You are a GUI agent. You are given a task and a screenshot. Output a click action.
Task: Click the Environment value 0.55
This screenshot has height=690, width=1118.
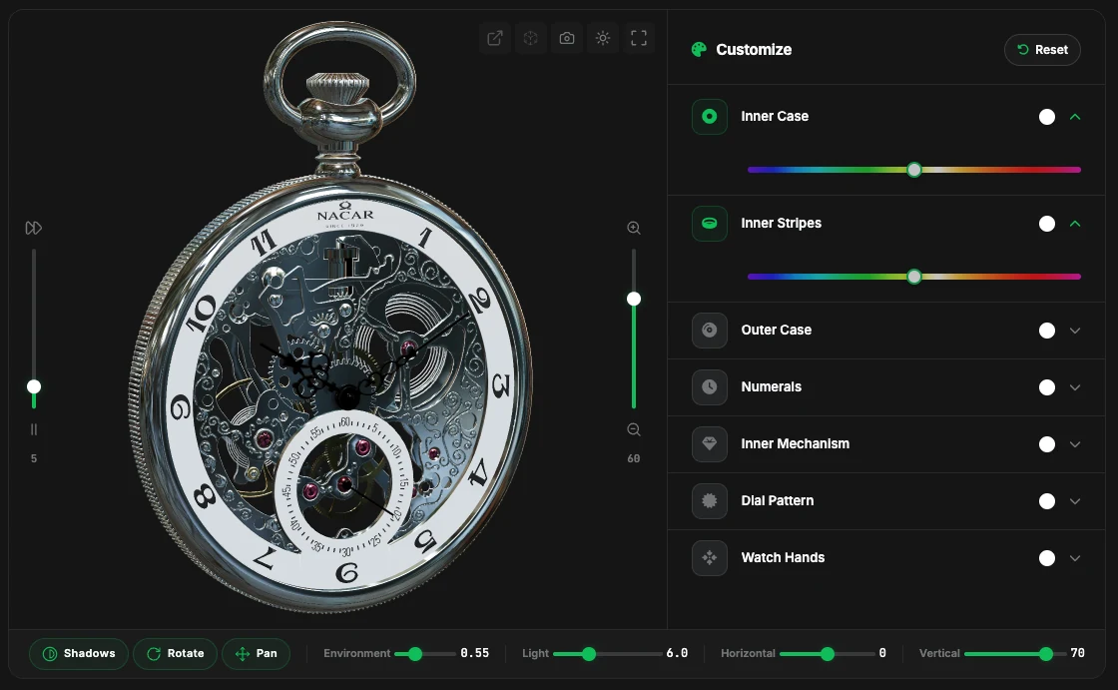click(x=475, y=653)
